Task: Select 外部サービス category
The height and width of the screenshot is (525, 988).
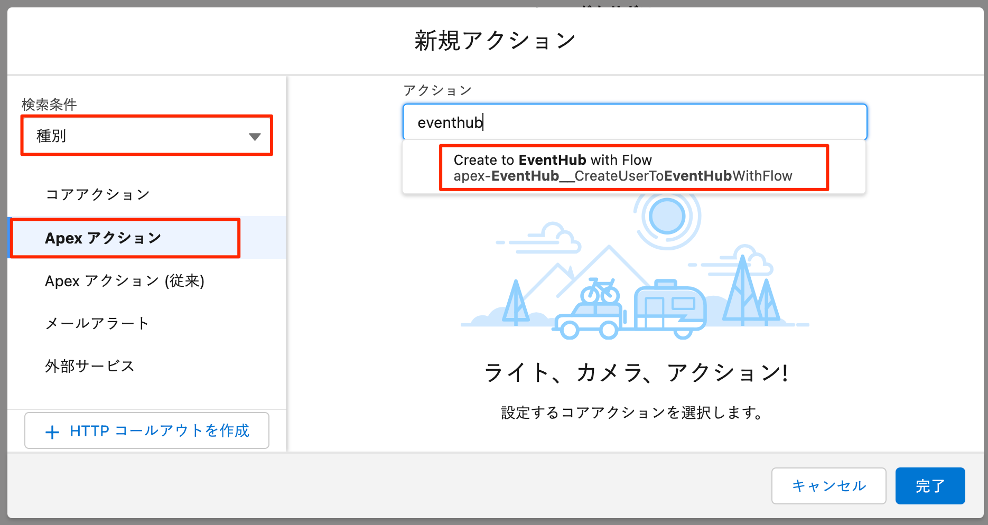Action: pos(148,366)
